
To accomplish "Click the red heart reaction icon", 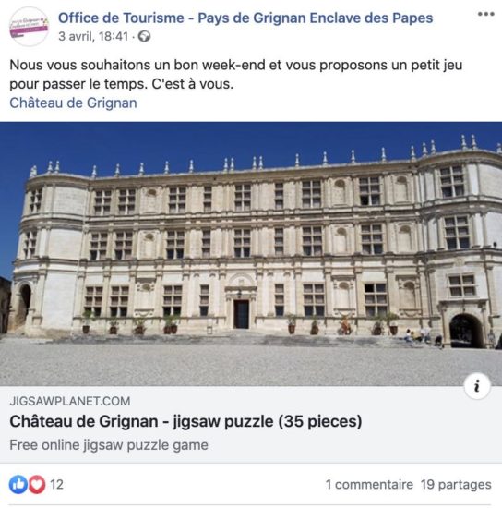I will pos(37,484).
